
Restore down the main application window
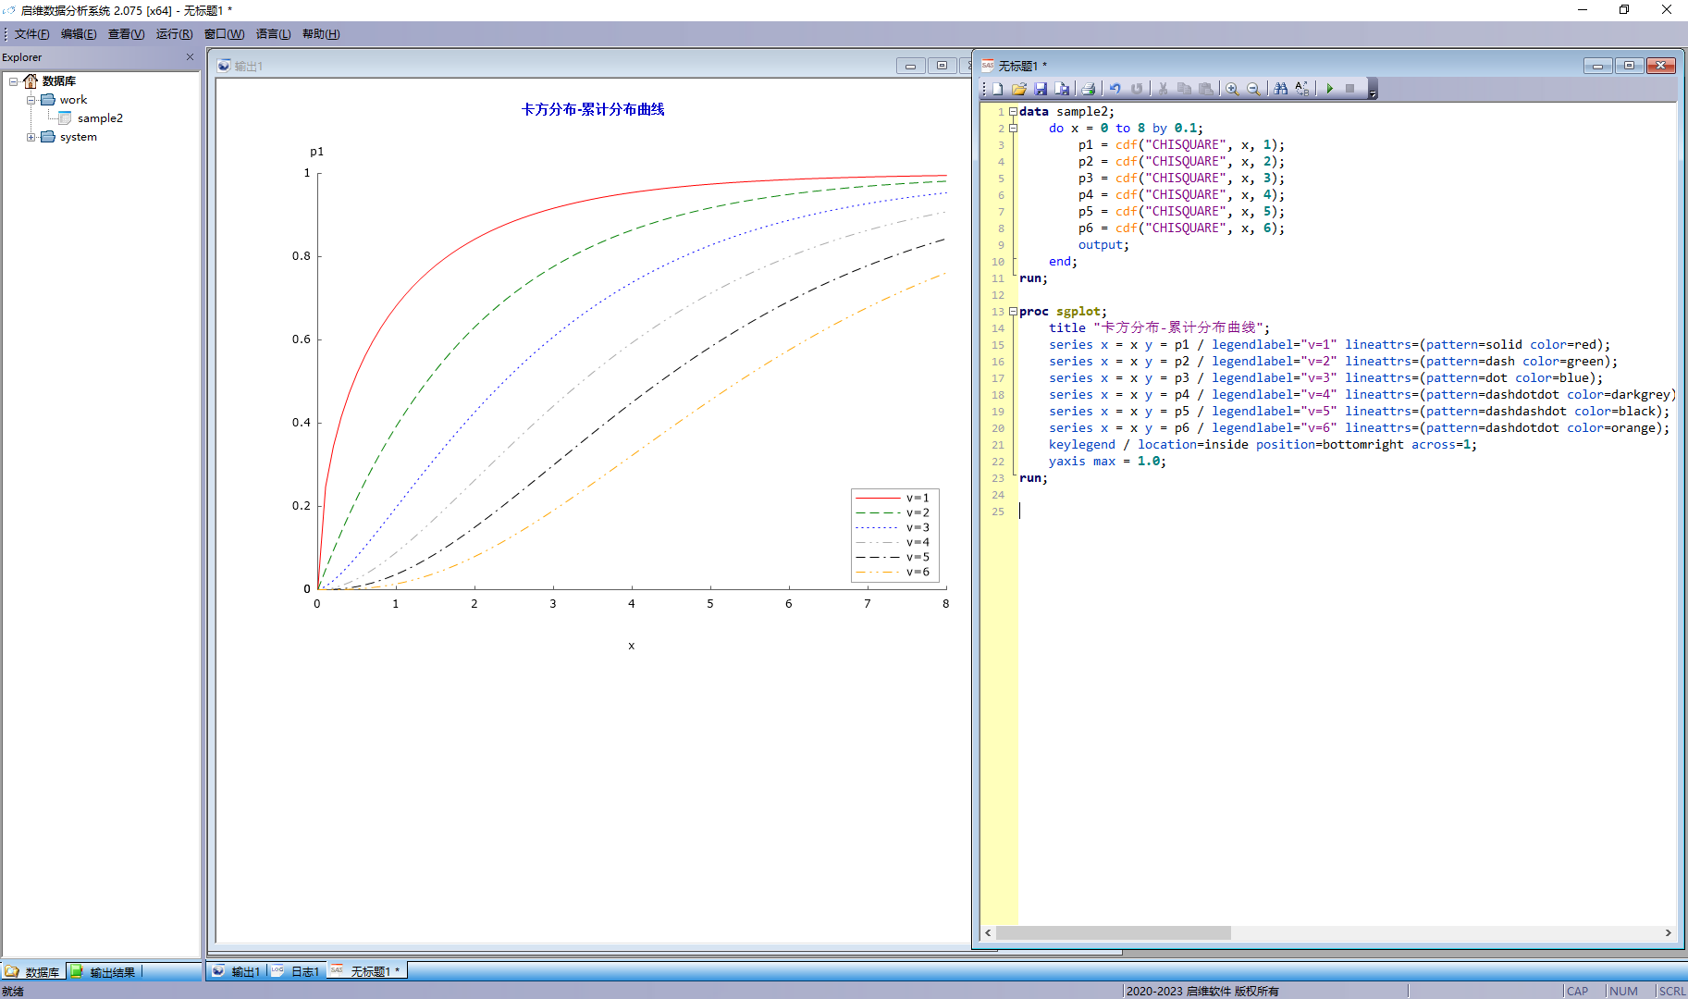1624,9
